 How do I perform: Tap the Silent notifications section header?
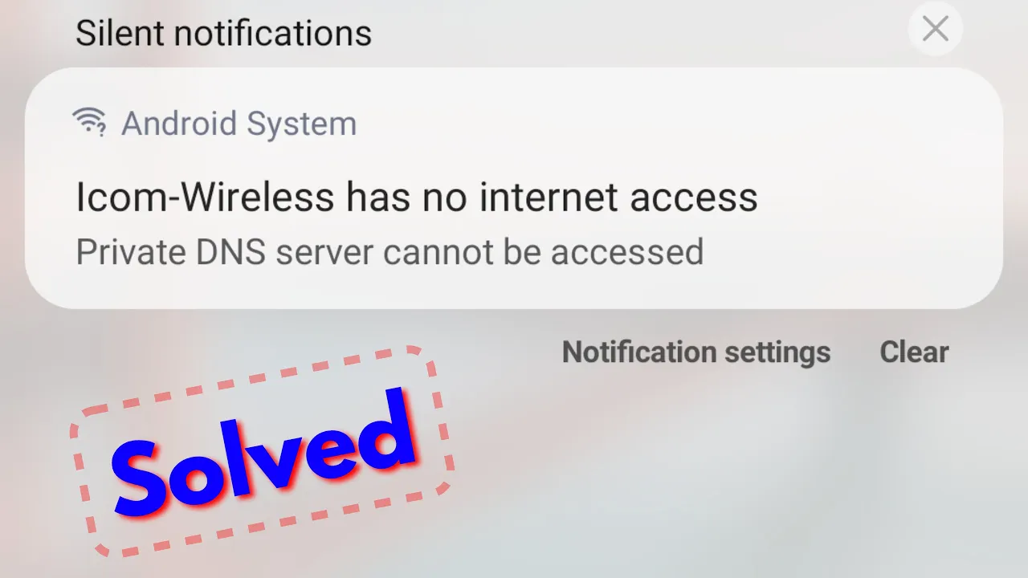223,33
